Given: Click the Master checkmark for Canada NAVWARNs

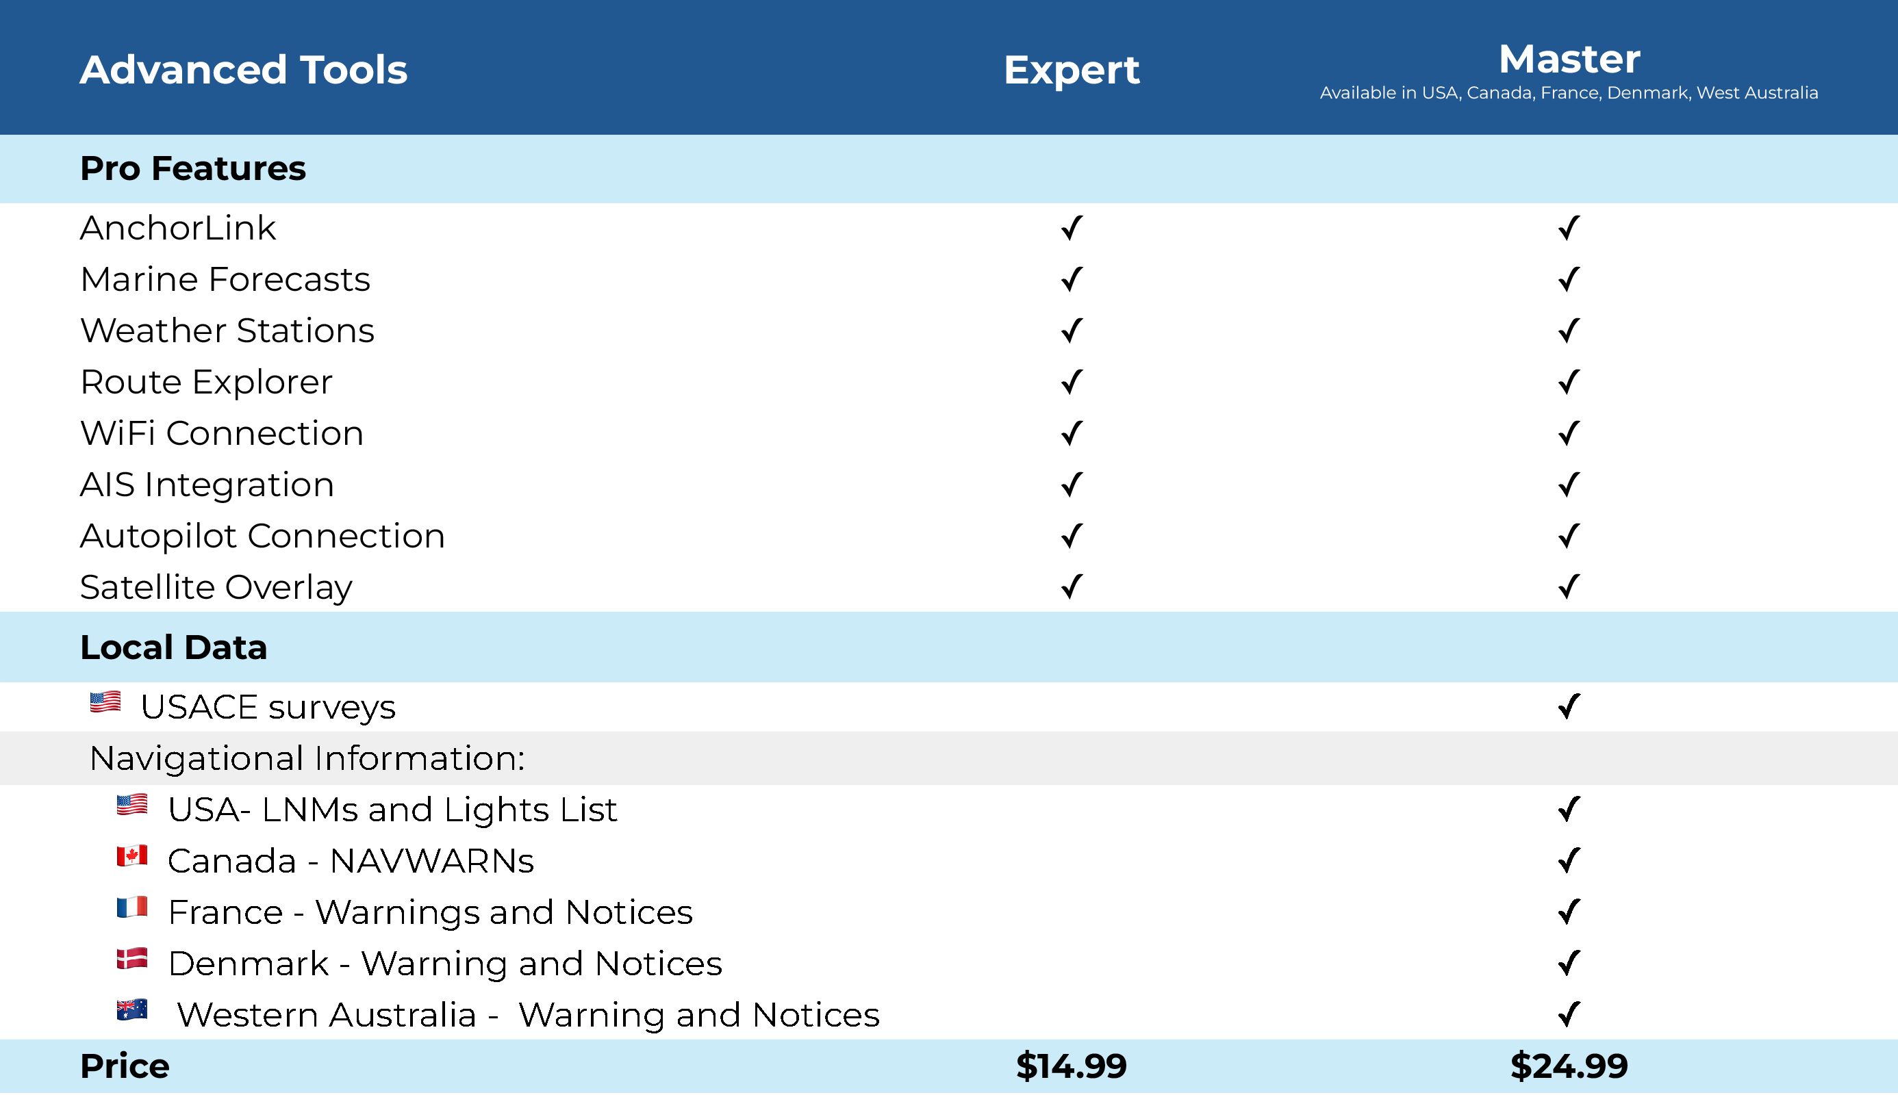Looking at the screenshot, I should 1569,860.
